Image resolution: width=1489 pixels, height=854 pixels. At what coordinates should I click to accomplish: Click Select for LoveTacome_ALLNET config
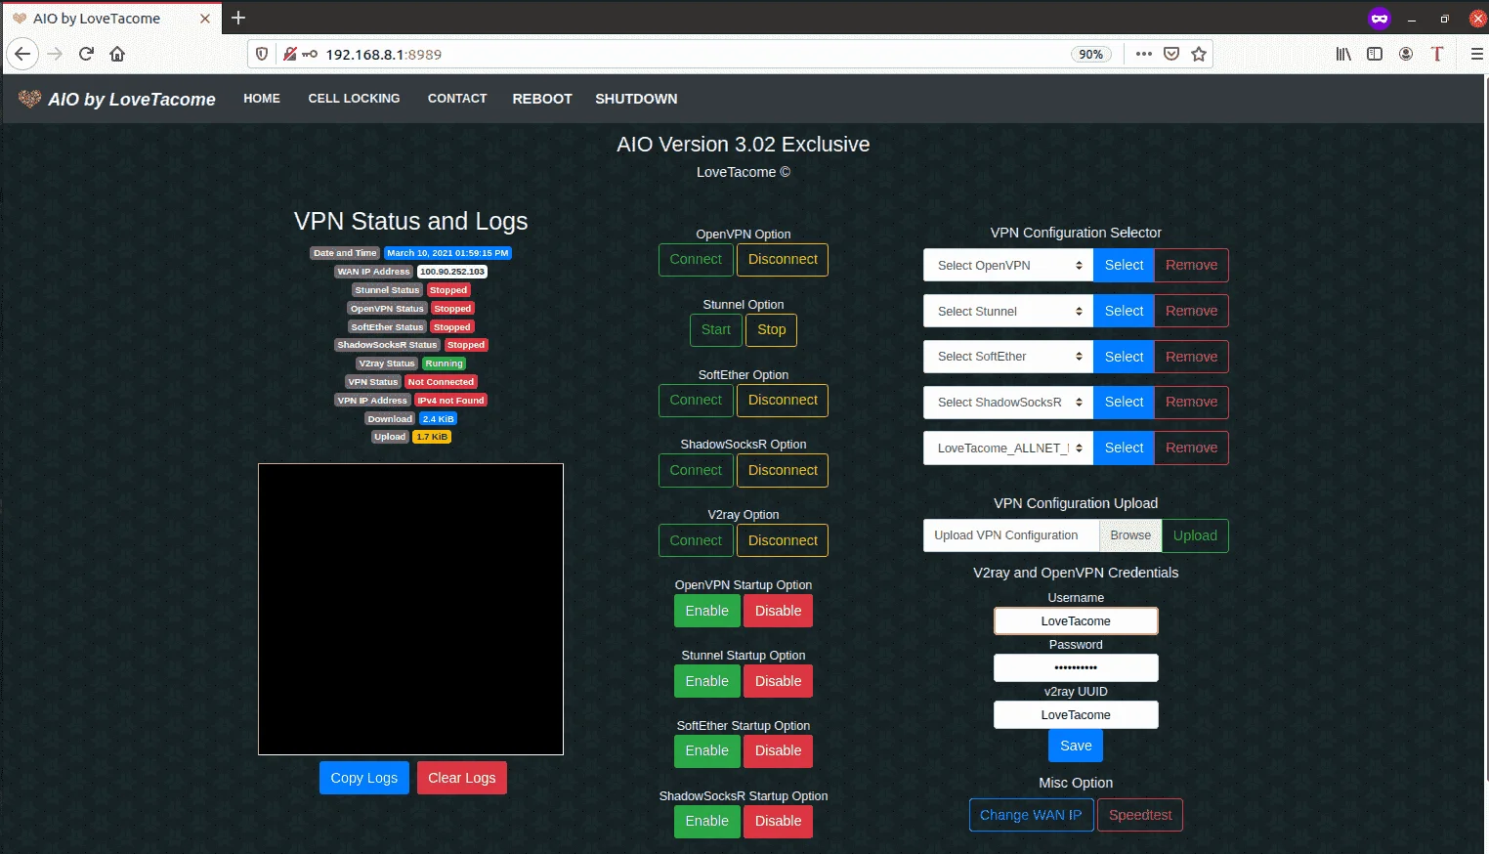pos(1124,448)
